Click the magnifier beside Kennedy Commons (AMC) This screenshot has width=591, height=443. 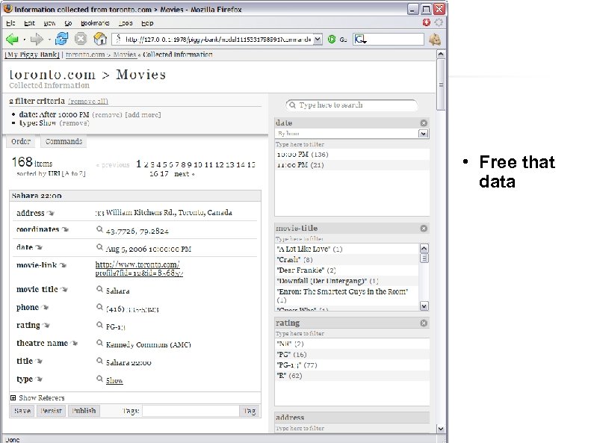99,343
